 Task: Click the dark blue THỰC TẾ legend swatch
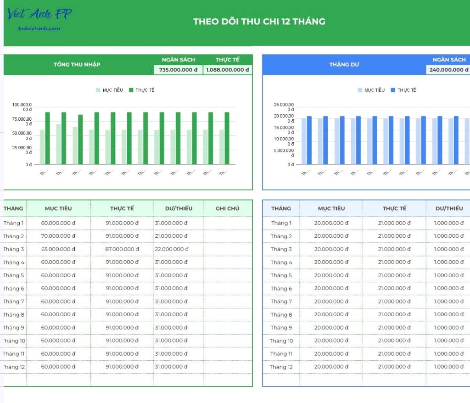coord(393,90)
